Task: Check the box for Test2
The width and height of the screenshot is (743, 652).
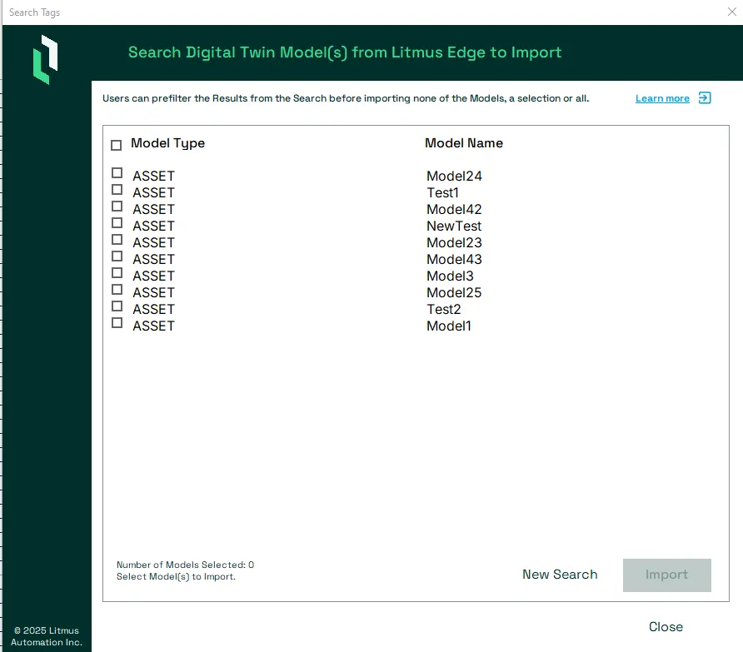Action: 117,306
